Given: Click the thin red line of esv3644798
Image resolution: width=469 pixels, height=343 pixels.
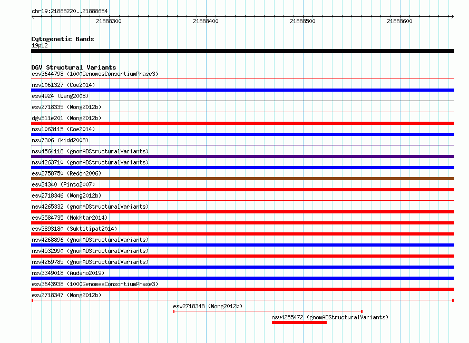Looking at the screenshot, I should [x=242, y=79].
